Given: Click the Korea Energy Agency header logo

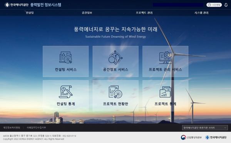Looking at the screenshot, I should tap(17, 5).
